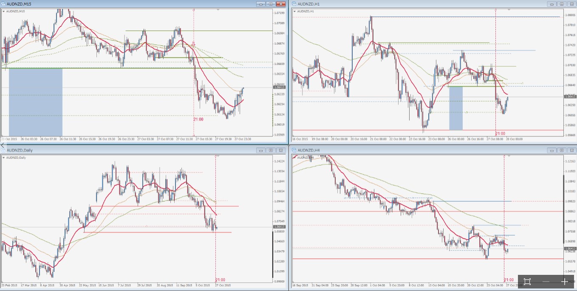Viewport: 577px width, 291px height.
Task: Close the AUDNZD,M15 chart window
Action: (x=280, y=4)
